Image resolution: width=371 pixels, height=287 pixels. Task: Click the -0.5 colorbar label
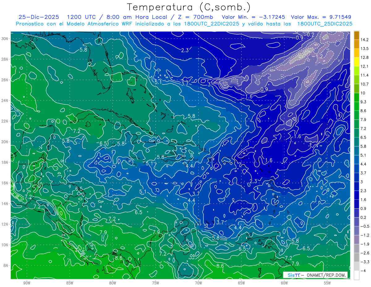tap(365, 226)
